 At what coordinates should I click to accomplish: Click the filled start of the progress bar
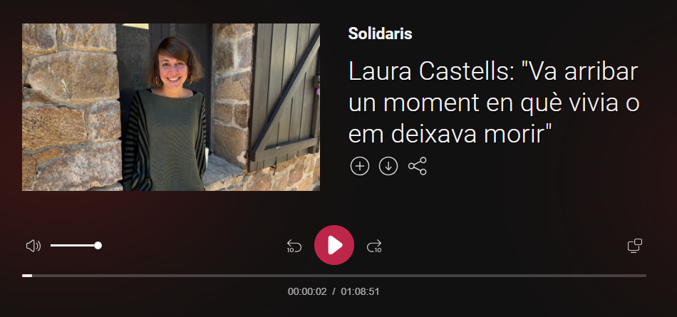(27, 276)
